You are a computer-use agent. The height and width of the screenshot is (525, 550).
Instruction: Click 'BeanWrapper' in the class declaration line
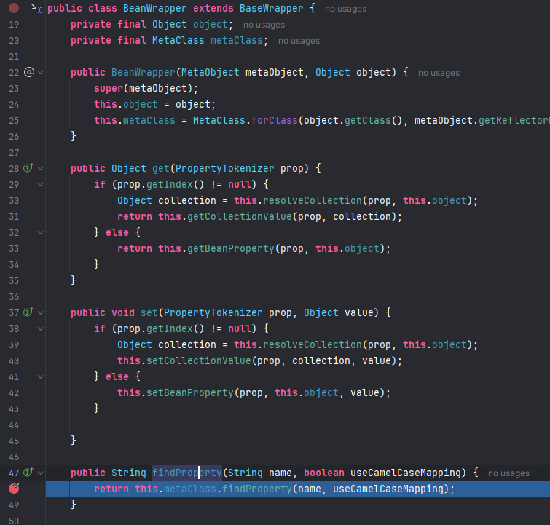pyautogui.click(x=154, y=9)
